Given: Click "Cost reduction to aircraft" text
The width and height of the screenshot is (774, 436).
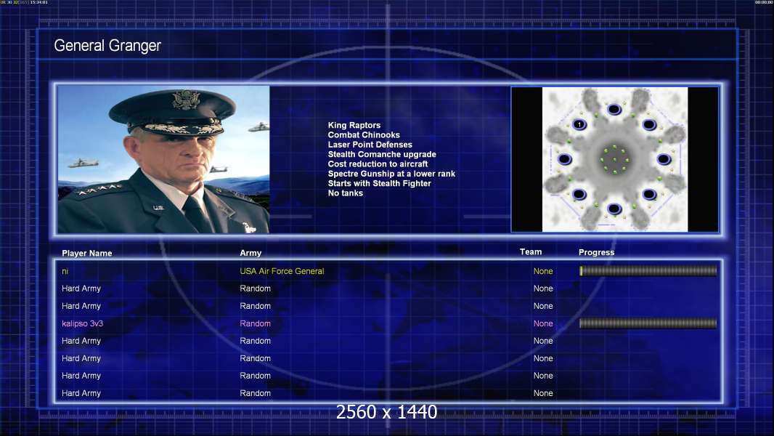Looking at the screenshot, I should pyautogui.click(x=378, y=164).
